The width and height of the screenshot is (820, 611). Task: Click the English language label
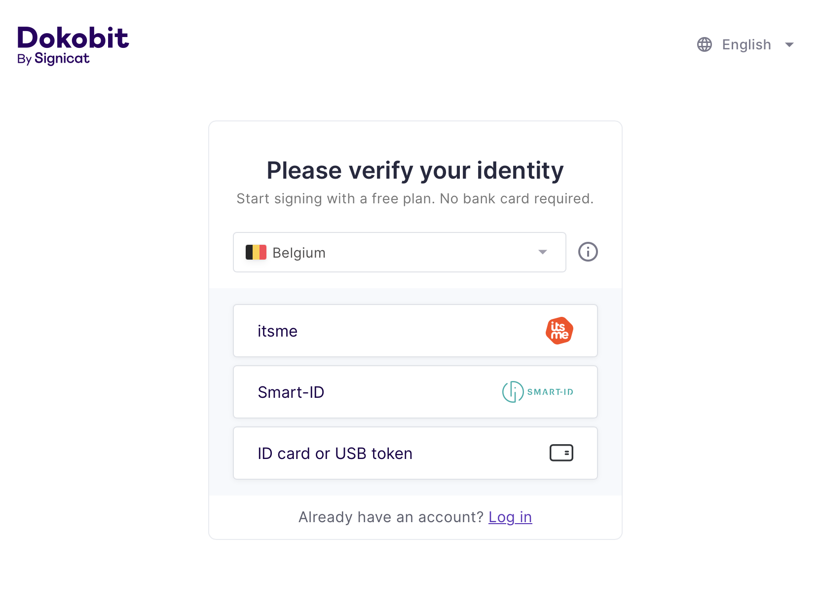(746, 44)
